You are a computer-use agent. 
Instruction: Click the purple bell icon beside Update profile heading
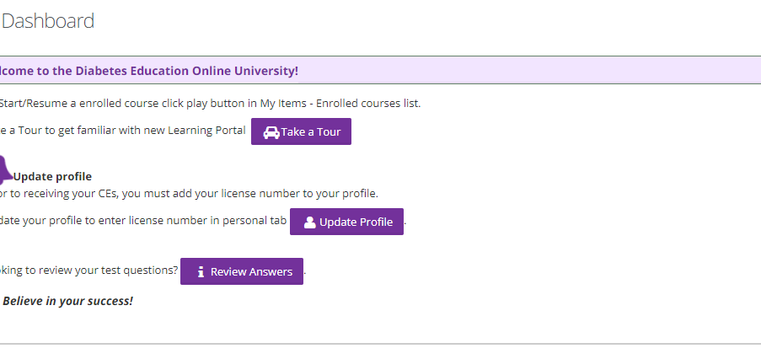pyautogui.click(x=3, y=169)
